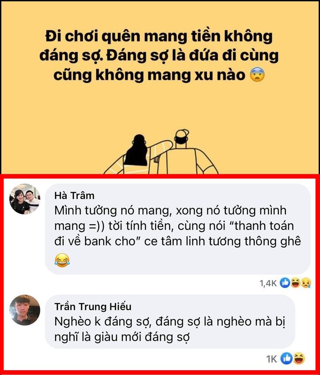Click the haha reaction icon on Hà Trâm's comment
Screen dimensions: 320x375
point(295,283)
